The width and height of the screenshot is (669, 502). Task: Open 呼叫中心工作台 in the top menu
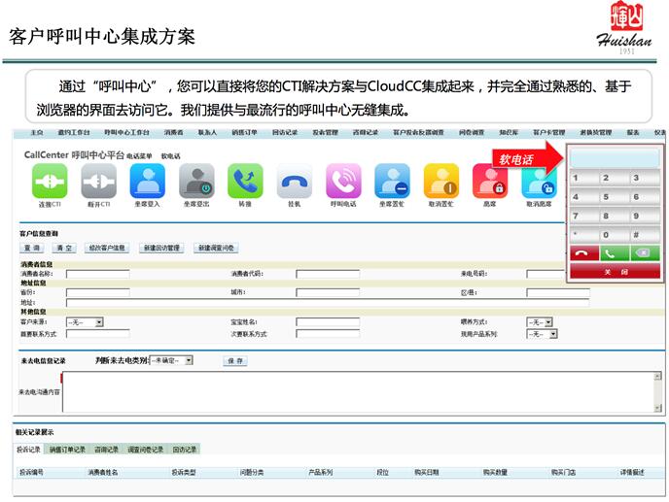pyautogui.click(x=126, y=132)
